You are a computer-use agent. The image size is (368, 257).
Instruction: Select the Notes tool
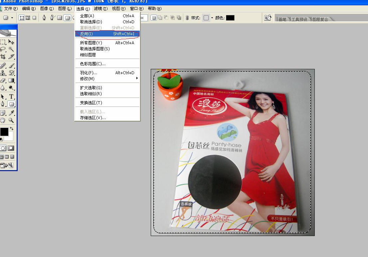coord(3,113)
